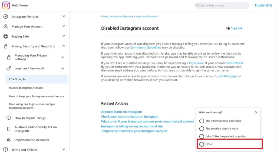Choose the 'Other' radio option
277x152 pixels.
click(x=202, y=144)
